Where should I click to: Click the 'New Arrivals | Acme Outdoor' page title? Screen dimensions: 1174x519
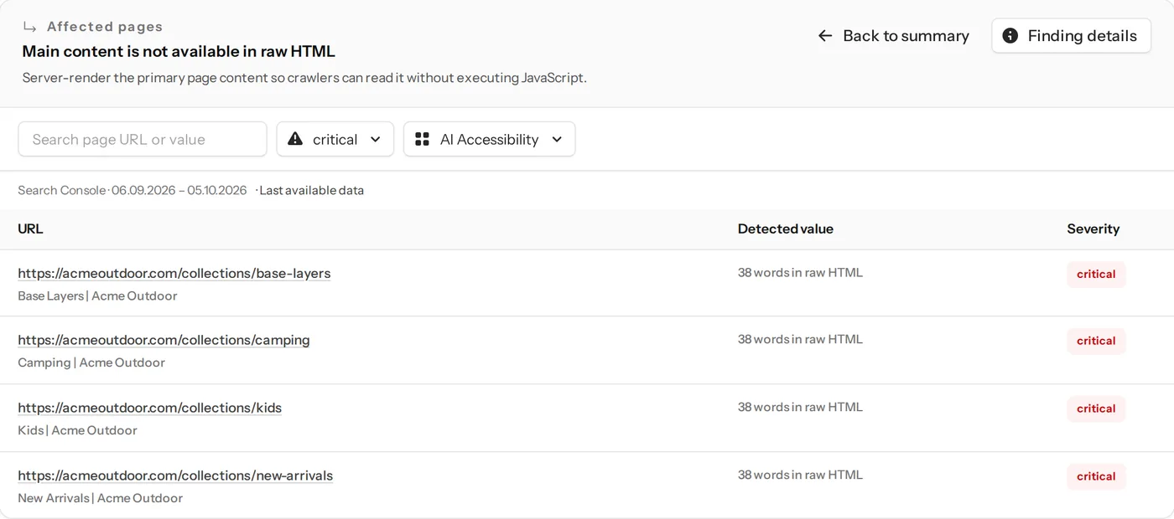pos(100,498)
